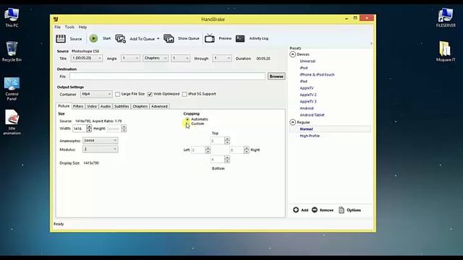Uncheck the Web Optimized checkbox
463x260 pixels.
(x=150, y=94)
